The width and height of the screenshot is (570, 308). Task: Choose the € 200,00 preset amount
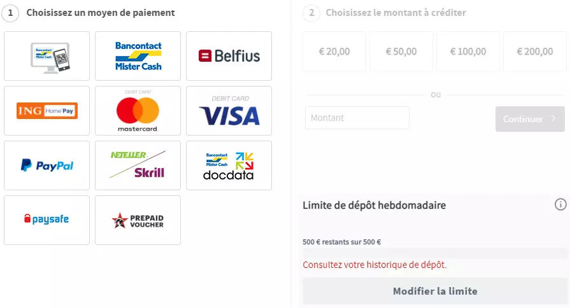point(535,52)
